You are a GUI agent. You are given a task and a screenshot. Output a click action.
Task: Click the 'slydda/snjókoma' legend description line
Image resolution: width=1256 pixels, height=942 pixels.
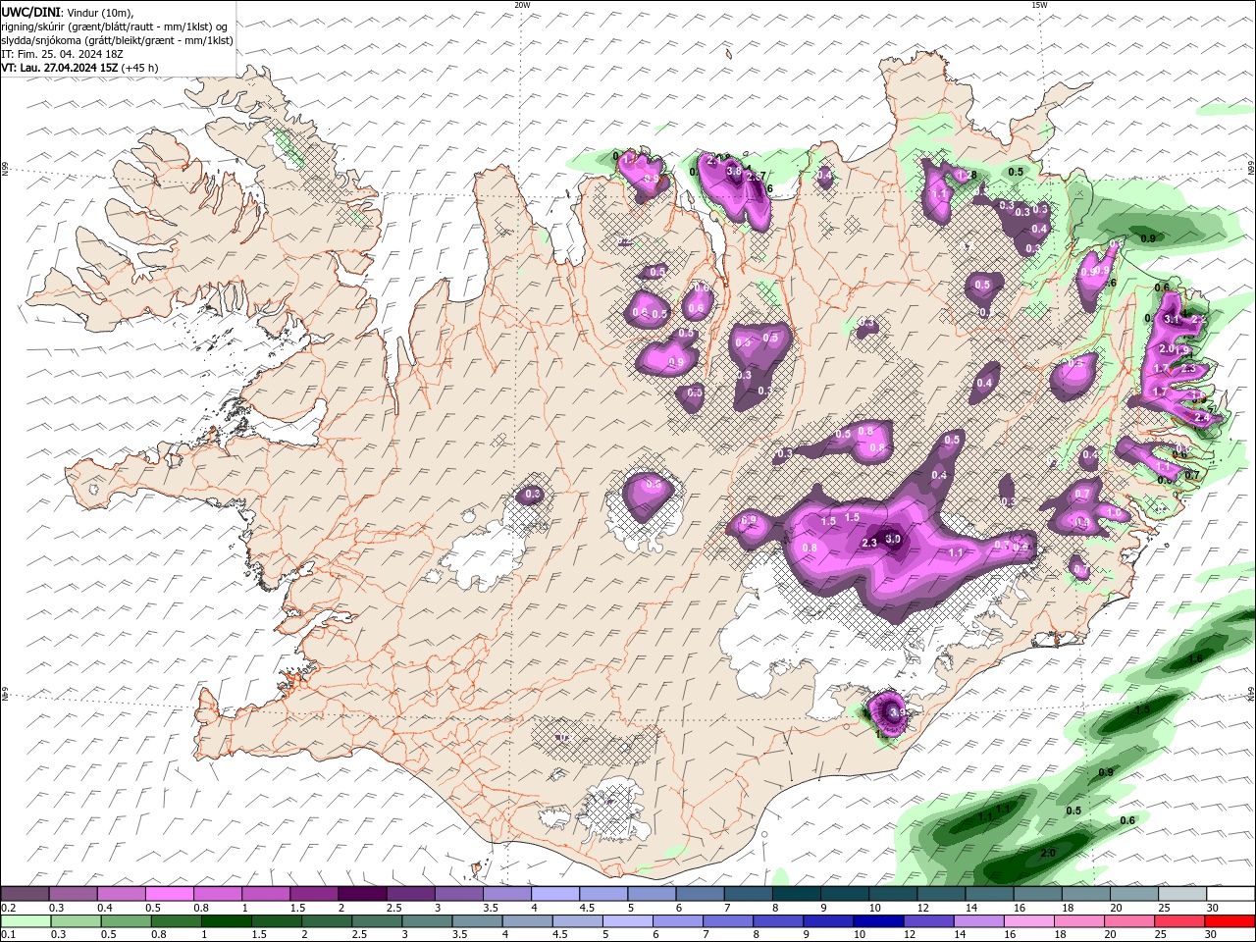pos(117,40)
